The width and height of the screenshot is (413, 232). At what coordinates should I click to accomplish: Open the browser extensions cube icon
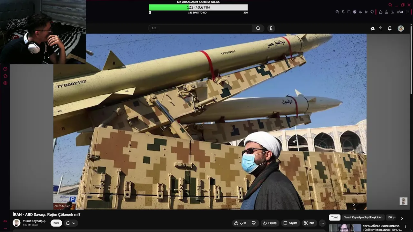pos(380,12)
